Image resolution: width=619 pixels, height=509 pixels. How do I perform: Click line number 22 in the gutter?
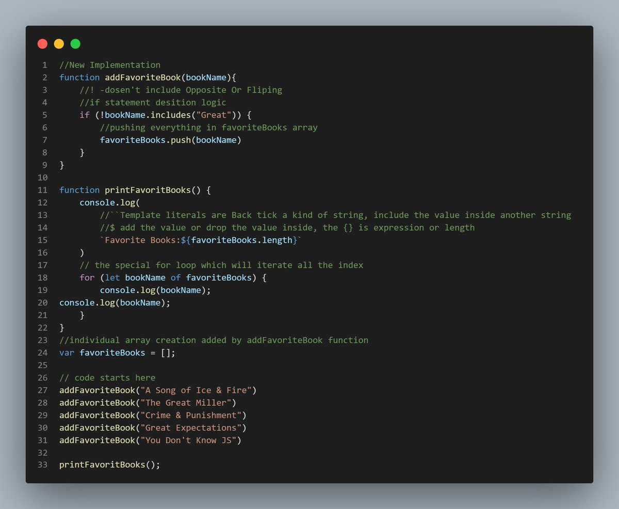42,327
